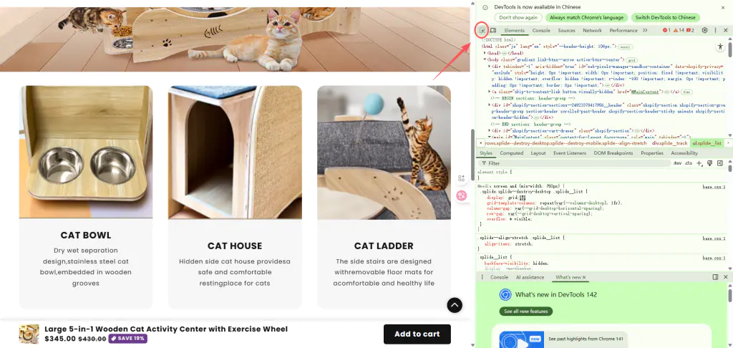
Task: Switch to the Network tab
Action: click(592, 30)
